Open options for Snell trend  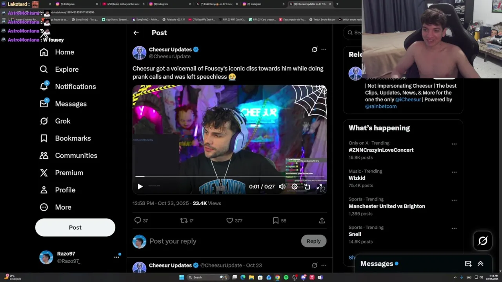tap(454, 228)
